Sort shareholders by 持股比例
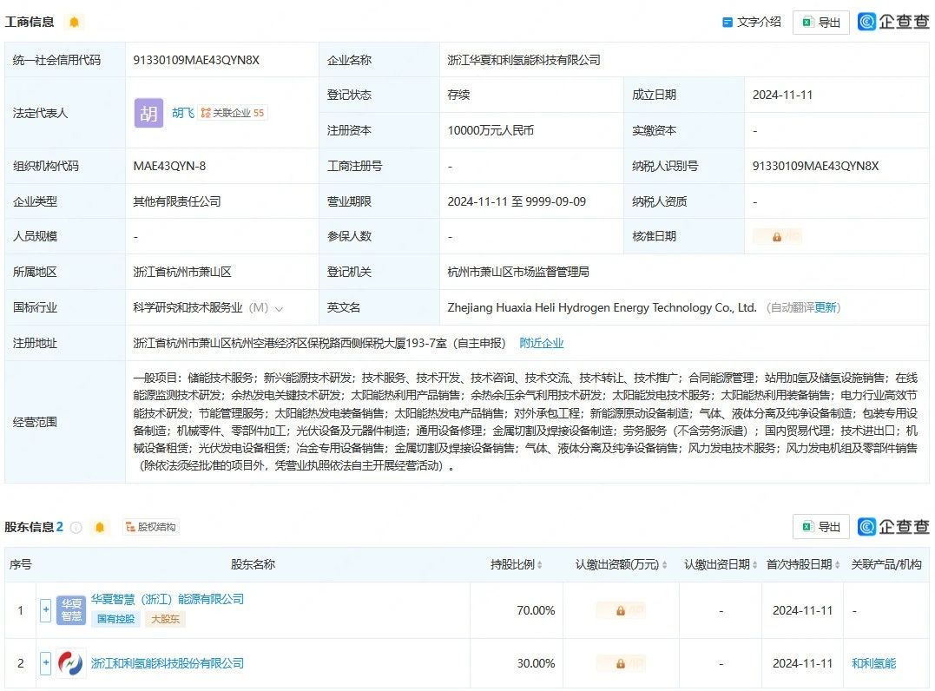This screenshot has height=691, width=935. [x=539, y=564]
